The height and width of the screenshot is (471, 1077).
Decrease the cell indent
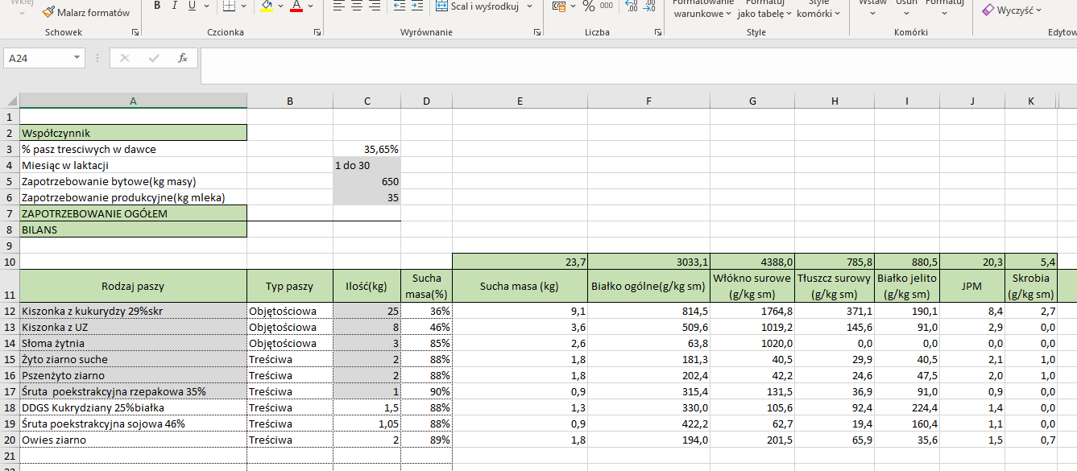pyautogui.click(x=400, y=6)
